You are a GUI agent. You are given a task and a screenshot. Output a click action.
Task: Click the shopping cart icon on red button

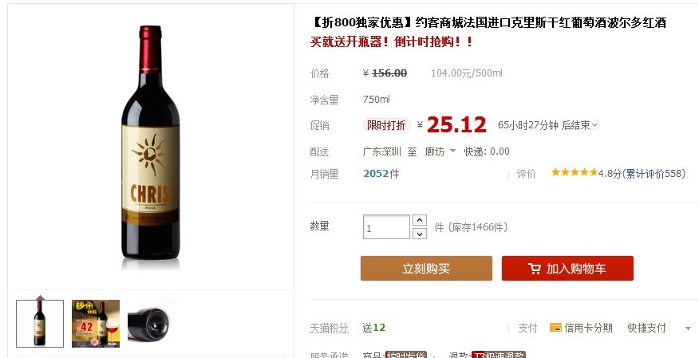click(535, 269)
